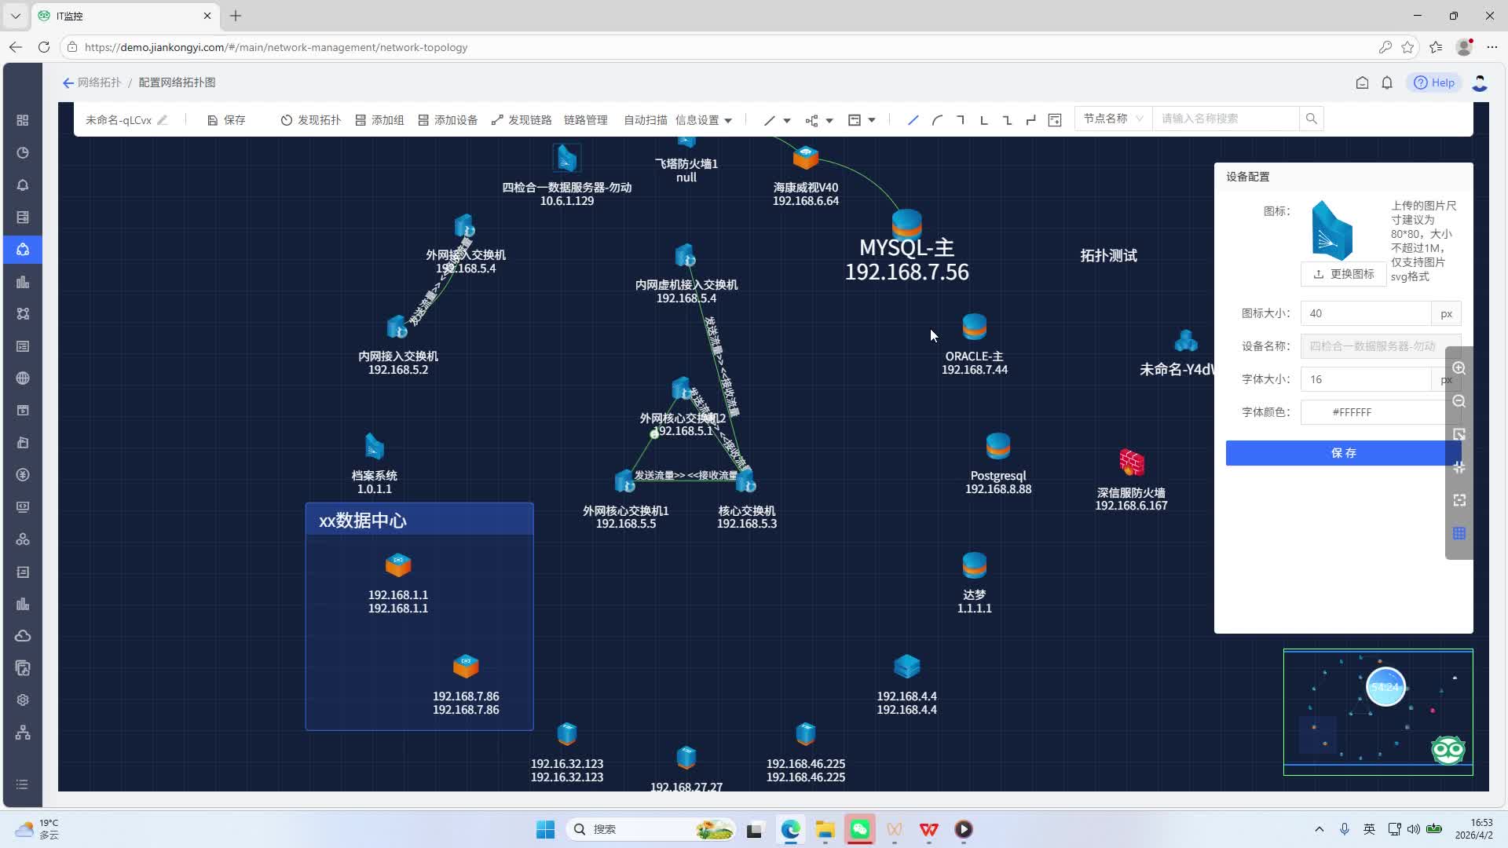Toggle the straight line connection mode

coord(913,120)
